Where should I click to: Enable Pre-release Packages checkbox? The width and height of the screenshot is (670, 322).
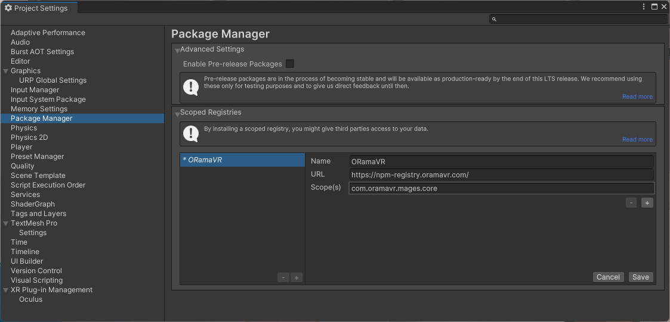click(290, 64)
